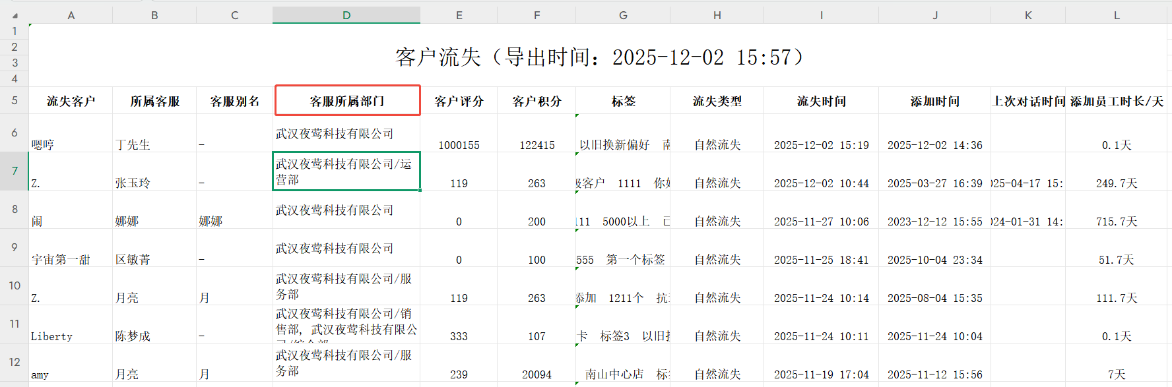Select the row 7 header

pyautogui.click(x=14, y=171)
